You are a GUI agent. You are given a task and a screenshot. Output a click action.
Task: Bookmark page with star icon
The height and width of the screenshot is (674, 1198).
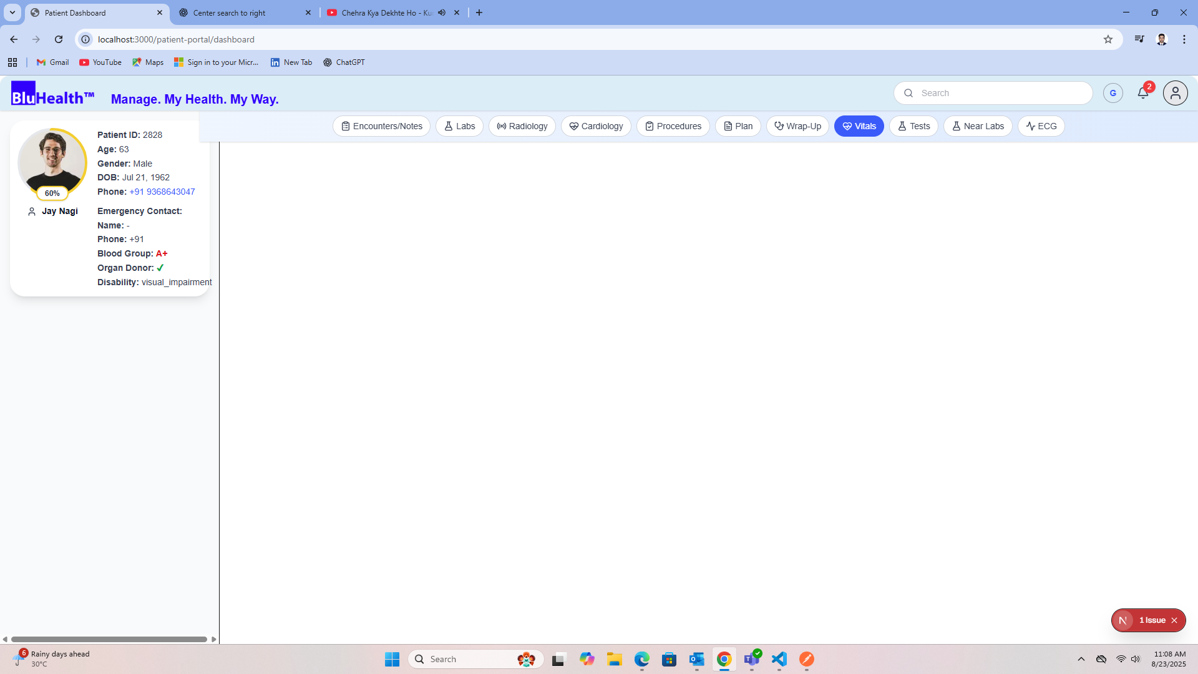(1108, 39)
